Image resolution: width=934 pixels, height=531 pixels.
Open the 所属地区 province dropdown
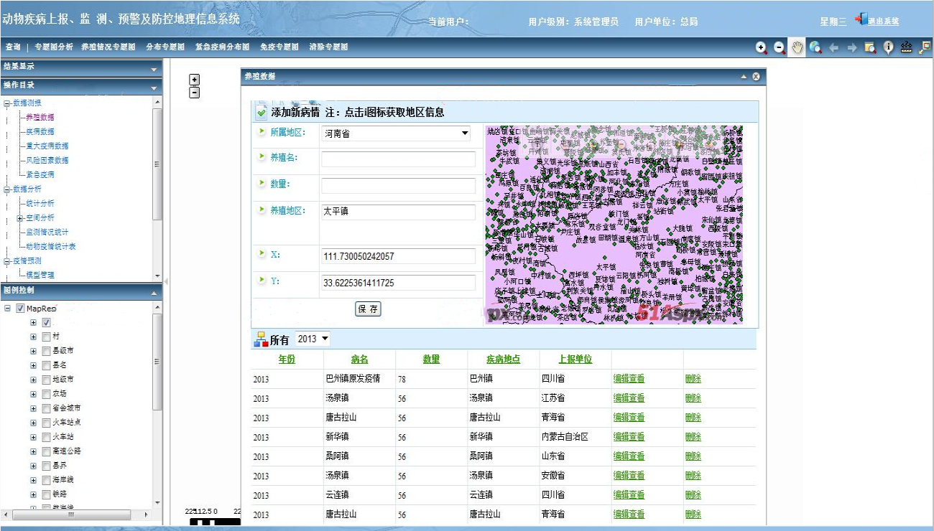pos(396,133)
